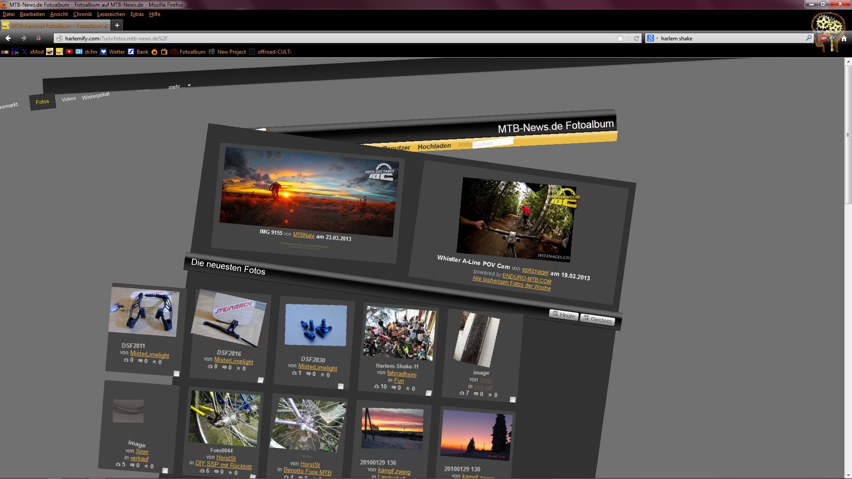This screenshot has width=852, height=479.
Task: Click the Heute button
Action: (564, 315)
